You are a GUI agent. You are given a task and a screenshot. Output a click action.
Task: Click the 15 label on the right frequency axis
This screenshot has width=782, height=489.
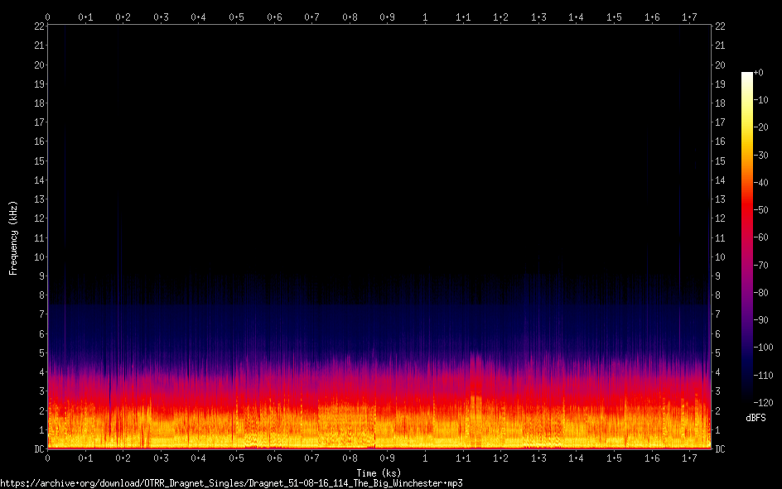coord(721,161)
